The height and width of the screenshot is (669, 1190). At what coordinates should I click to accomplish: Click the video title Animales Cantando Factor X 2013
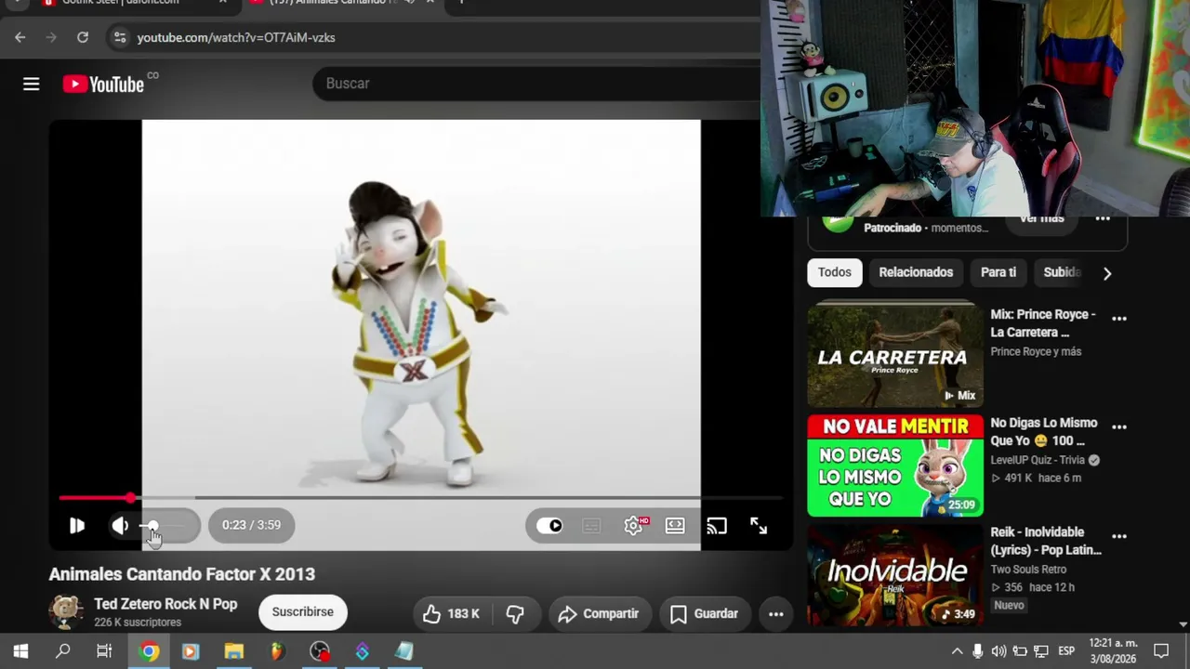point(182,574)
